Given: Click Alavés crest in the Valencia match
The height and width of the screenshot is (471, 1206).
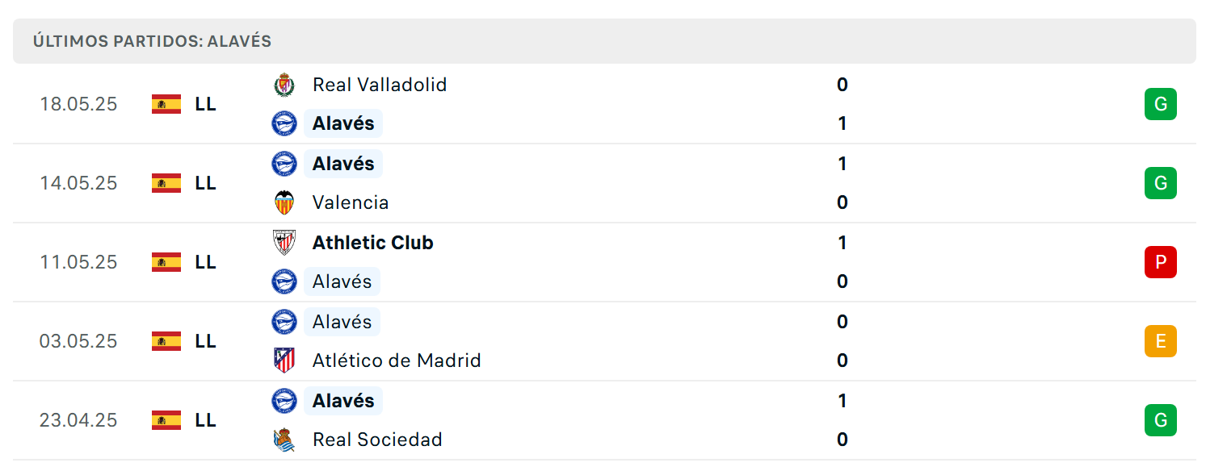Looking at the screenshot, I should (284, 164).
